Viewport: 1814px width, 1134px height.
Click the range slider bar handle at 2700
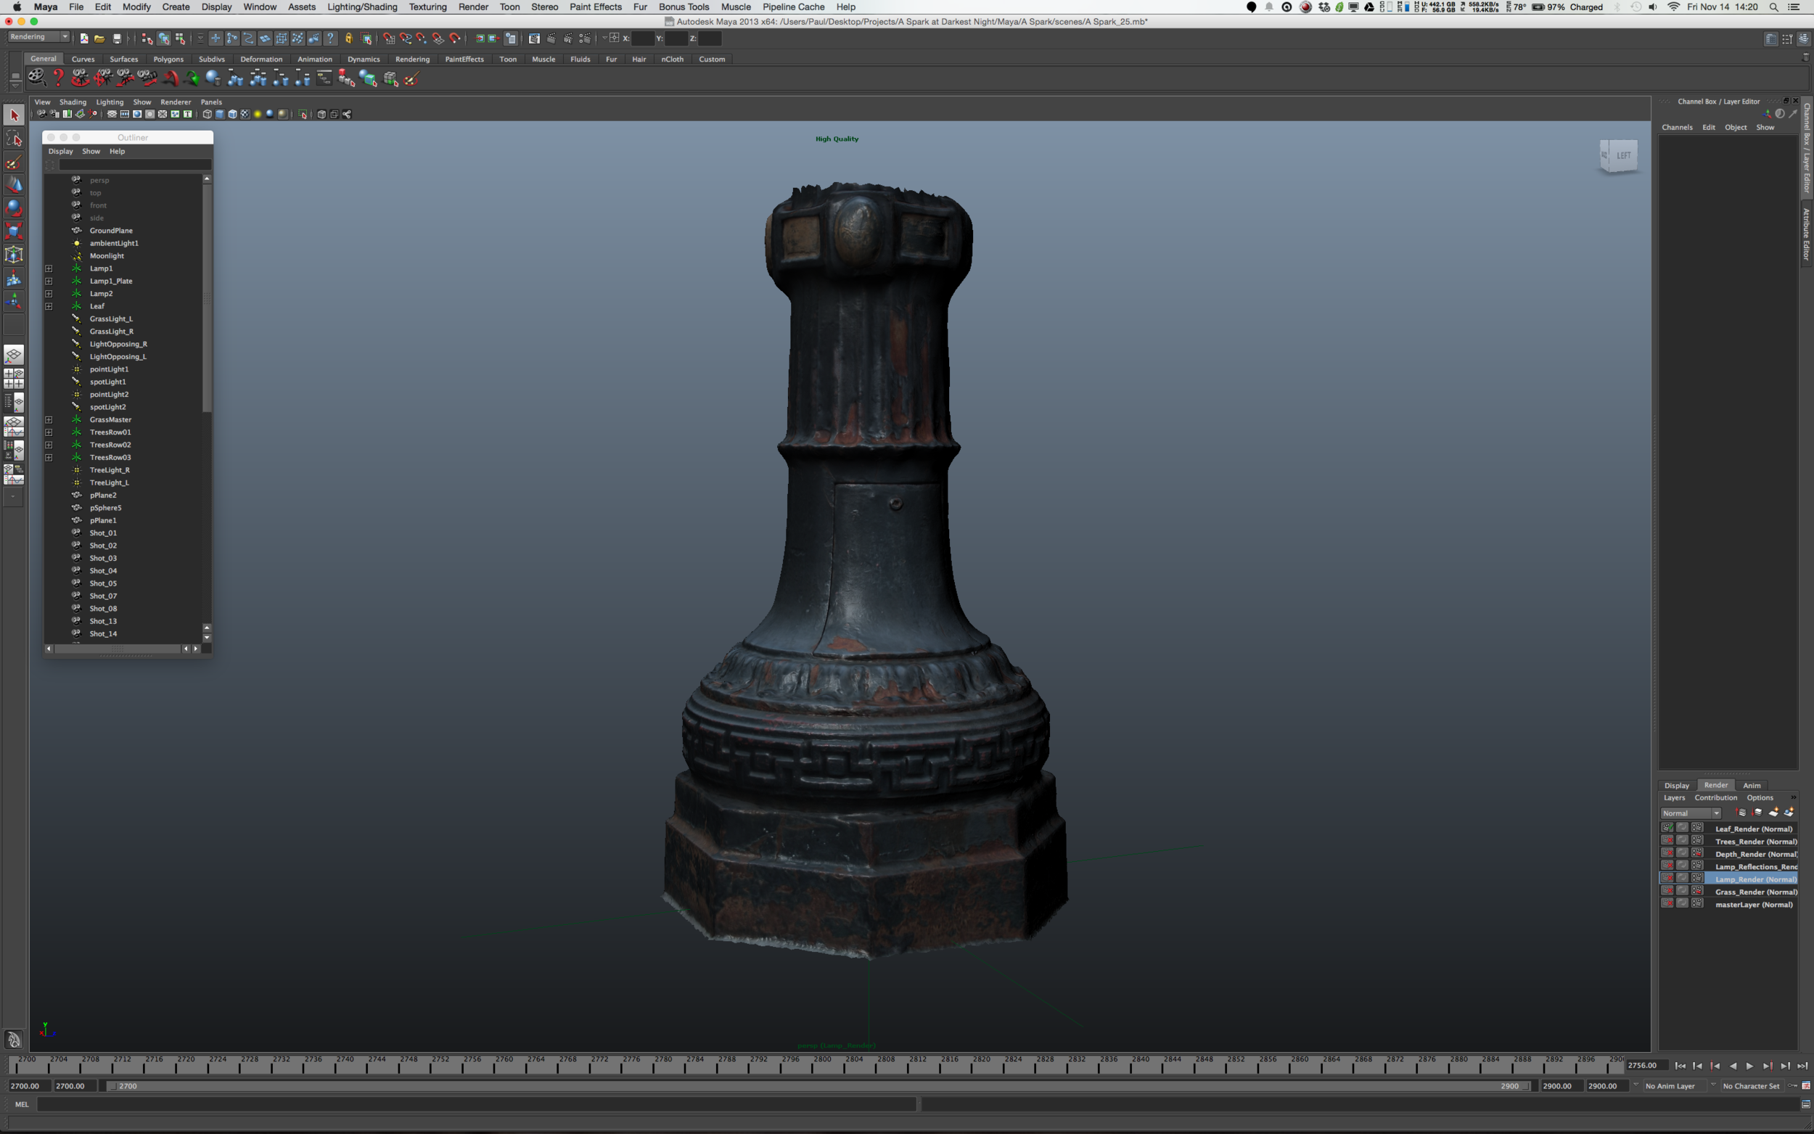(x=112, y=1086)
